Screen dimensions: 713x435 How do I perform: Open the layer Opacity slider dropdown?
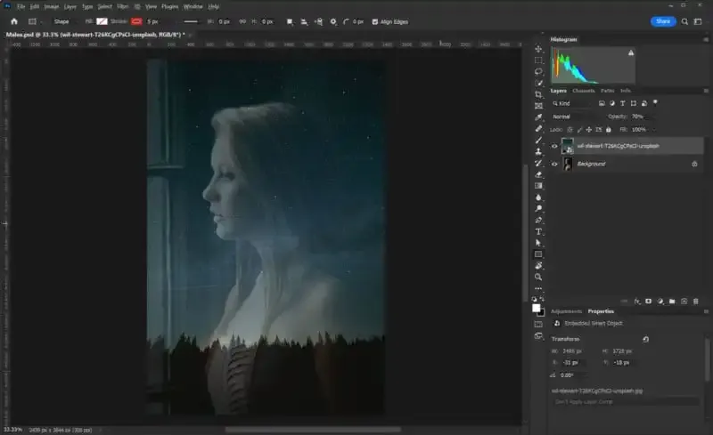(x=654, y=117)
